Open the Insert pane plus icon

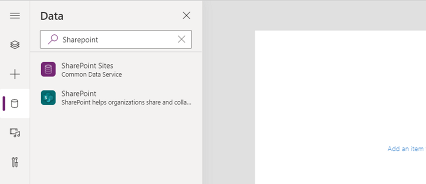tap(15, 74)
